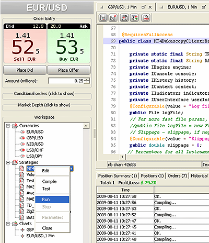Image resolution: width=209 pixels, height=243 pixels.
Task: Choose Edit from the context menu
Action: [x=52, y=171]
